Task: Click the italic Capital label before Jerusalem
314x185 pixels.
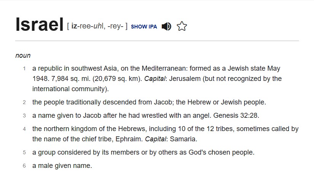Action: pos(155,79)
